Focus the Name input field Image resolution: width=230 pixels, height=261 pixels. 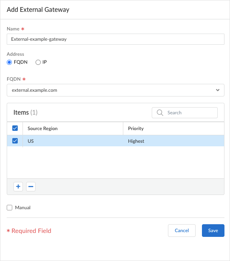point(115,39)
